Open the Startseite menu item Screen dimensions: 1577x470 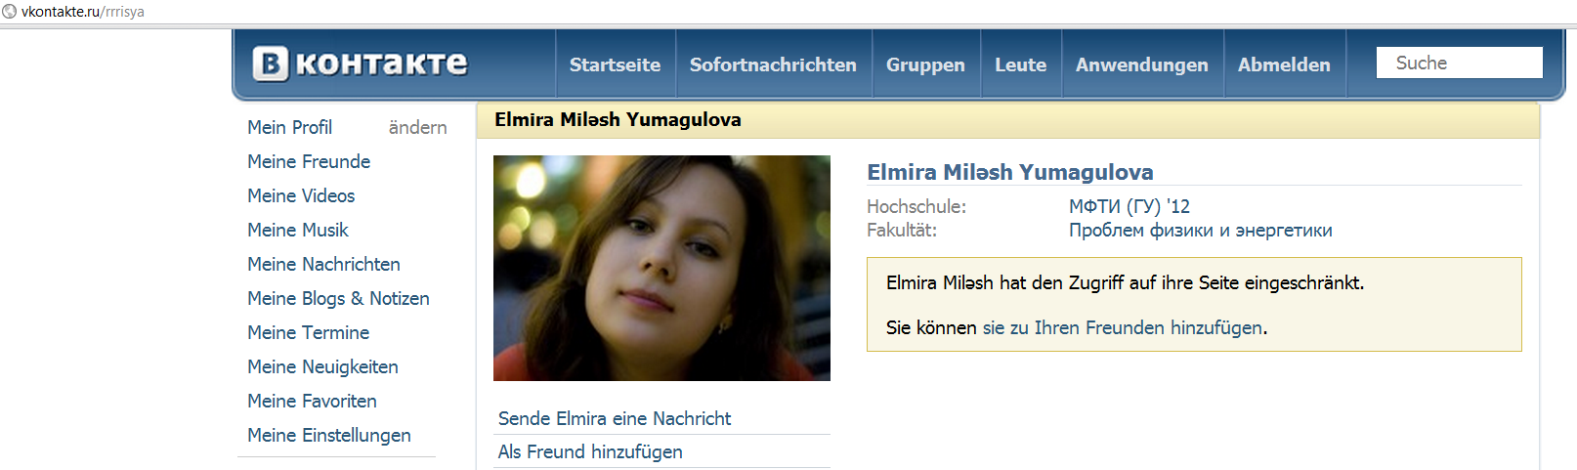click(x=615, y=64)
